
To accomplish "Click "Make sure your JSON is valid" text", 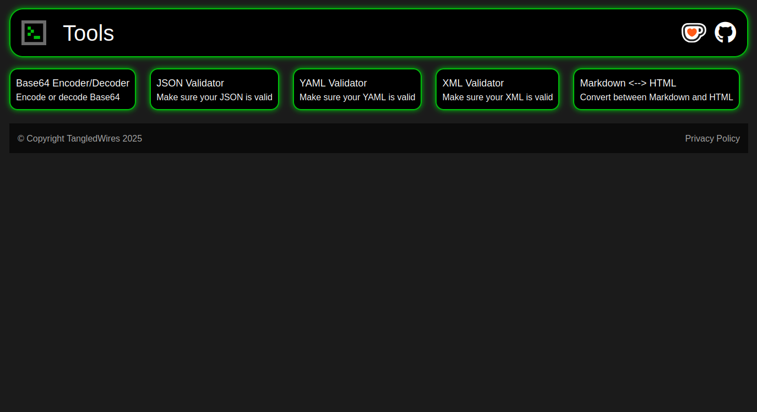I will (214, 97).
